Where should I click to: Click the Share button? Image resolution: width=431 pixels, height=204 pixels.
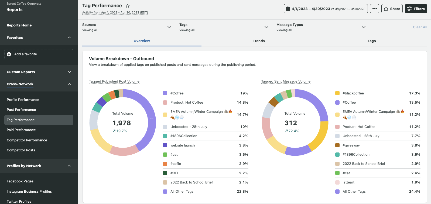coord(392,9)
